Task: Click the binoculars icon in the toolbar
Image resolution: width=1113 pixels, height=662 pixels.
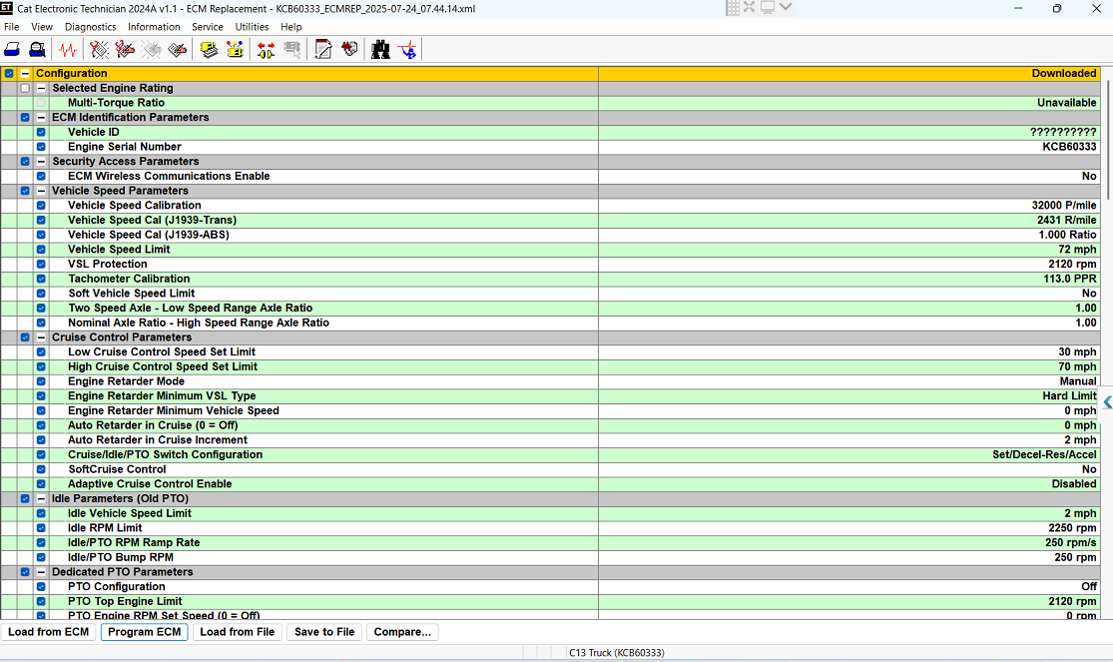Action: (x=380, y=49)
